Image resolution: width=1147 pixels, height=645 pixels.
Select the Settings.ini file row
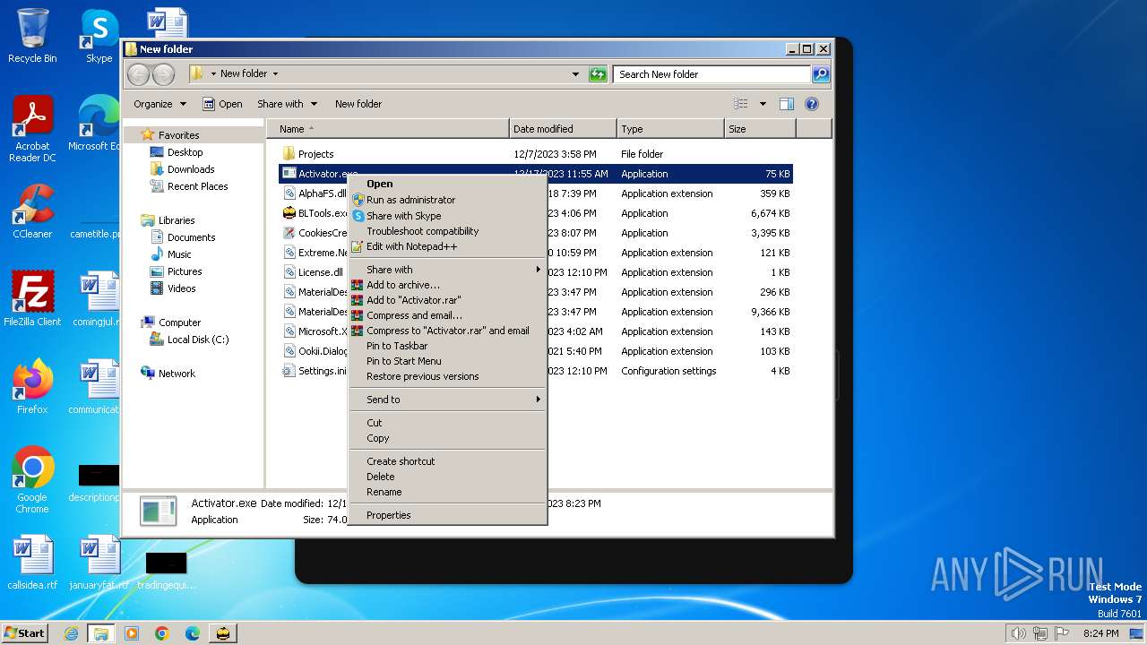(x=536, y=371)
